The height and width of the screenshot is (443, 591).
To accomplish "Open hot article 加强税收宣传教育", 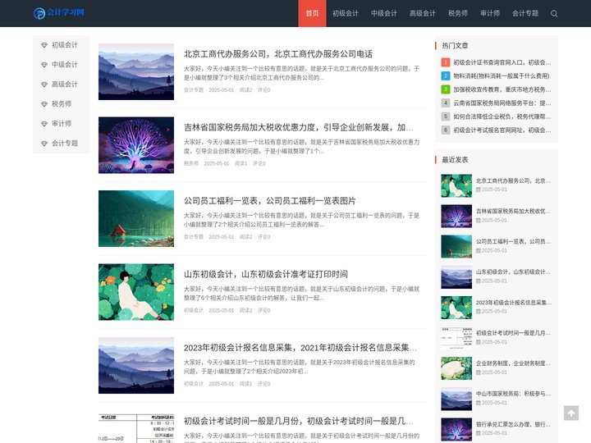I will tap(502, 89).
